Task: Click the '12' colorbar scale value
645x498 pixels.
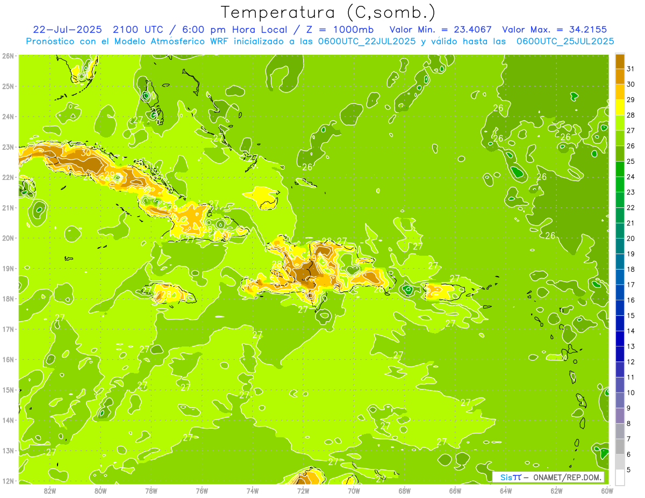Action: click(x=631, y=362)
